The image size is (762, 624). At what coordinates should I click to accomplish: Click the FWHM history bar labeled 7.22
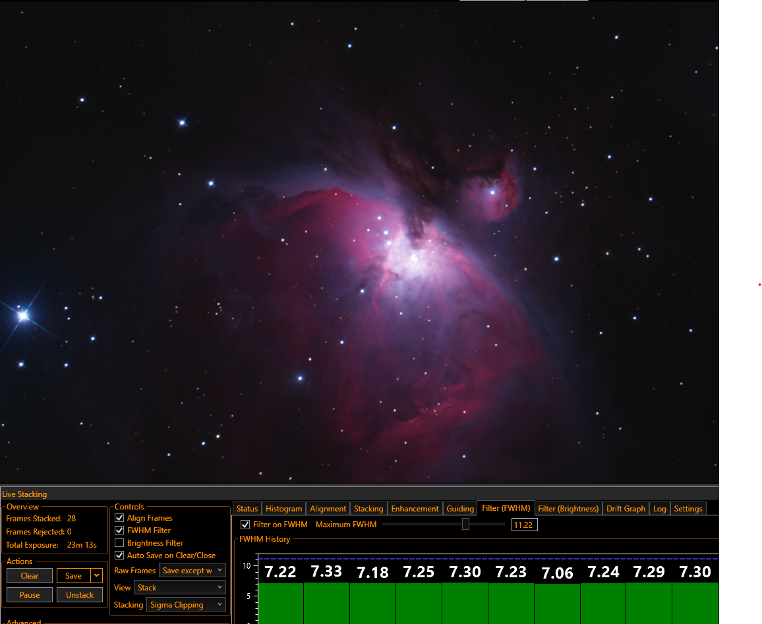coord(280,603)
